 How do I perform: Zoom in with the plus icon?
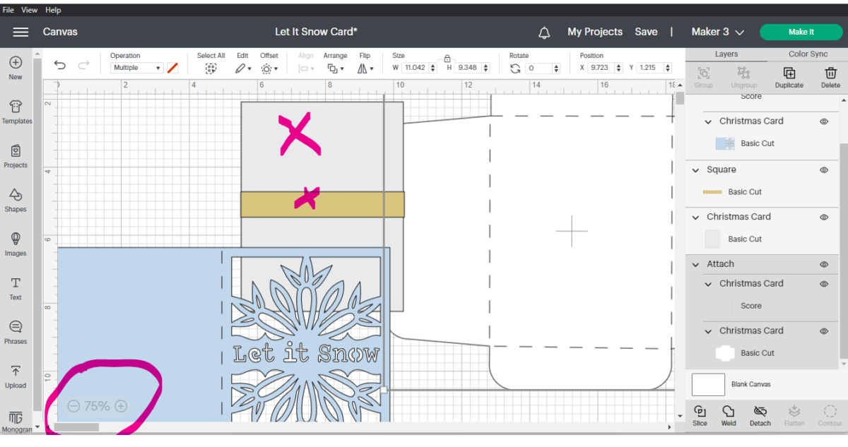121,406
